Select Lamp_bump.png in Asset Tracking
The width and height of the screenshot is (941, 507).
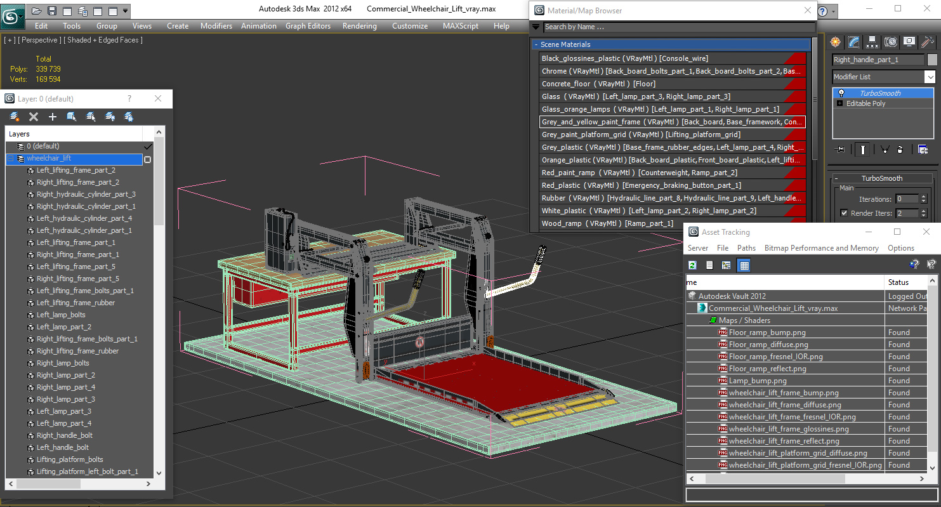[758, 381]
